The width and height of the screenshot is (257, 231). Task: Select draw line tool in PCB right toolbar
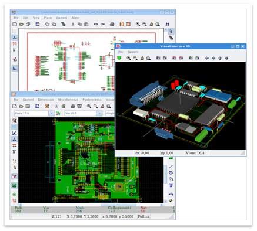point(171,167)
